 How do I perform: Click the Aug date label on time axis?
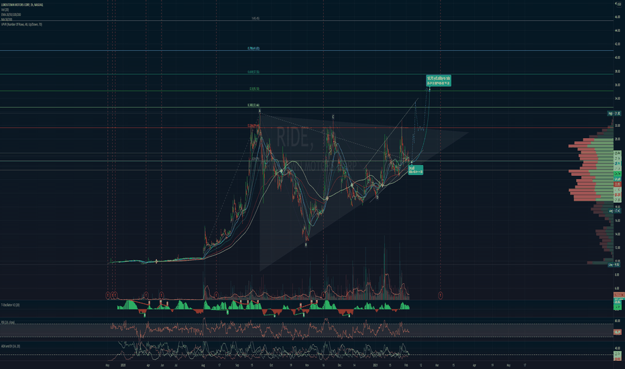click(203, 365)
